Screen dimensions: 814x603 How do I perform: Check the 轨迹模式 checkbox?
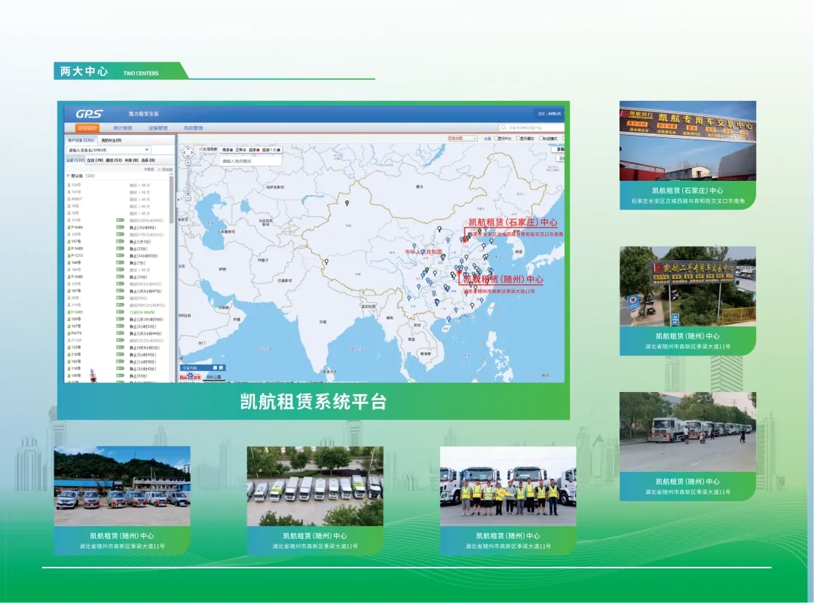(x=543, y=139)
